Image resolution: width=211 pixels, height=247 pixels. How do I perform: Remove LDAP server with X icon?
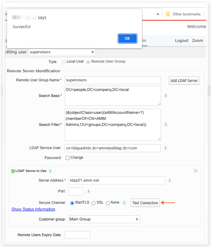pyautogui.click(x=196, y=171)
